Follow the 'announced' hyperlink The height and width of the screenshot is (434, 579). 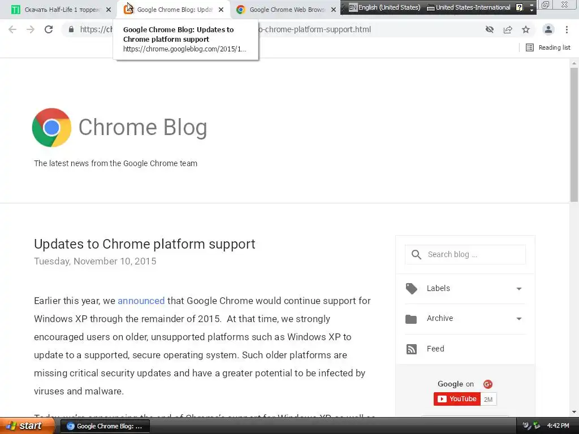141,301
